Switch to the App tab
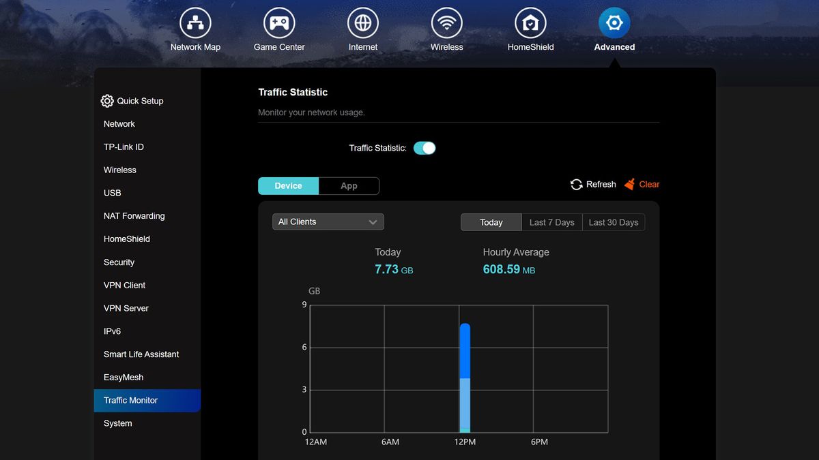This screenshot has width=819, height=460. [349, 185]
